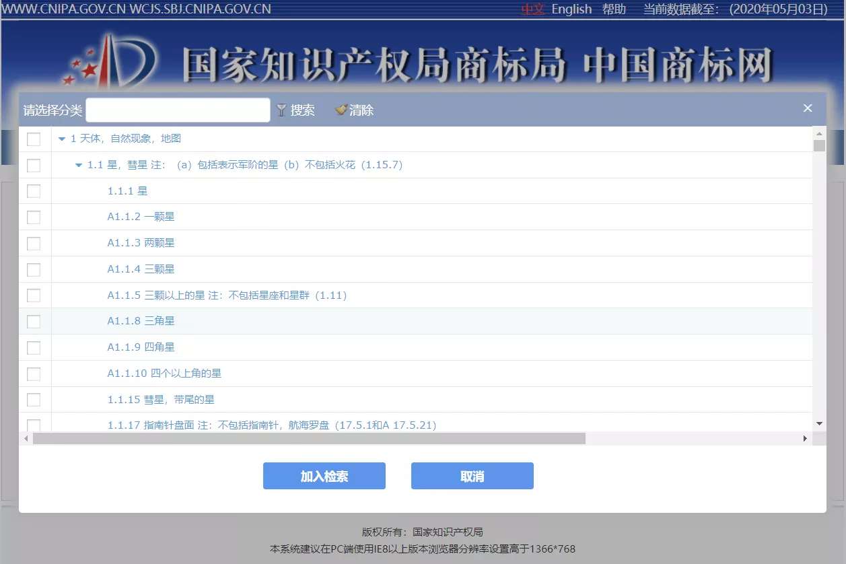Click the WCJS.SBJ.CNIPA.GOV.CN address text

pyautogui.click(x=200, y=9)
